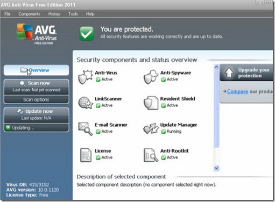
Task: Click 'Last scan: Not yet scanned' text
Action: [x=37, y=90]
